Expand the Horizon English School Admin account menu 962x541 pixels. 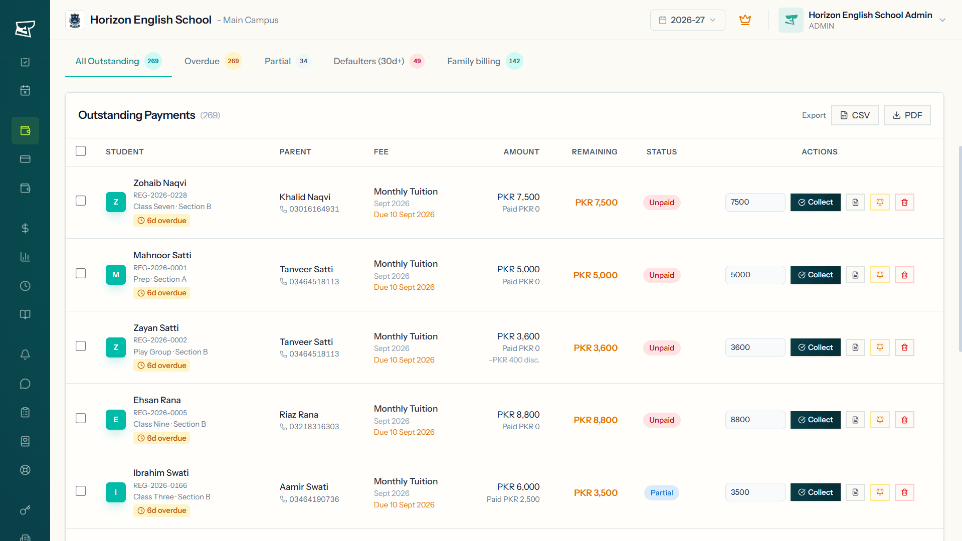[862, 20]
